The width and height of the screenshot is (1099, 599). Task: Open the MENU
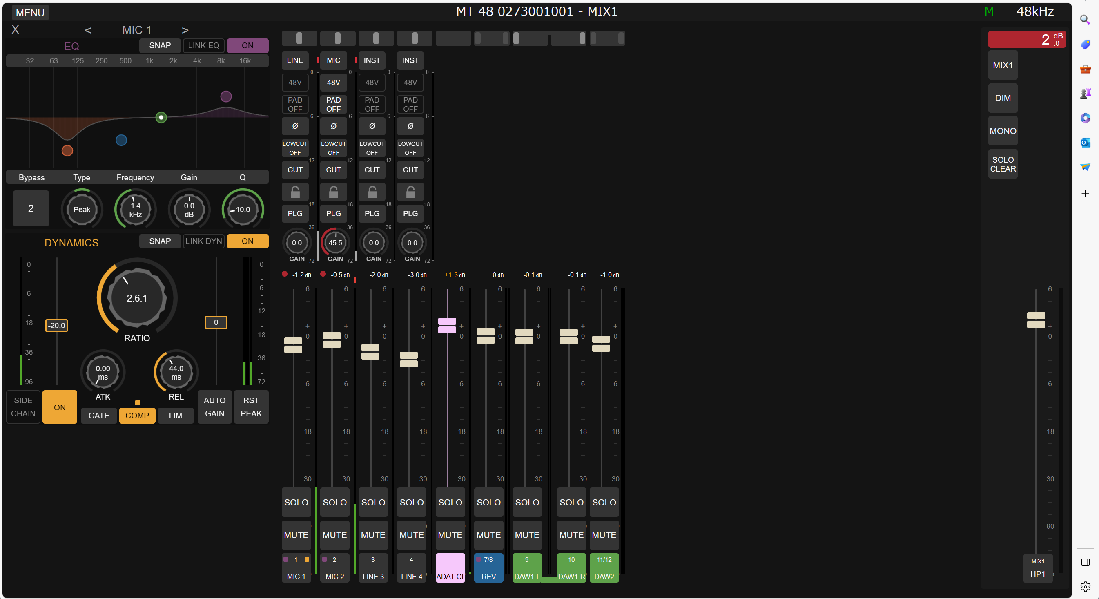[x=30, y=12]
